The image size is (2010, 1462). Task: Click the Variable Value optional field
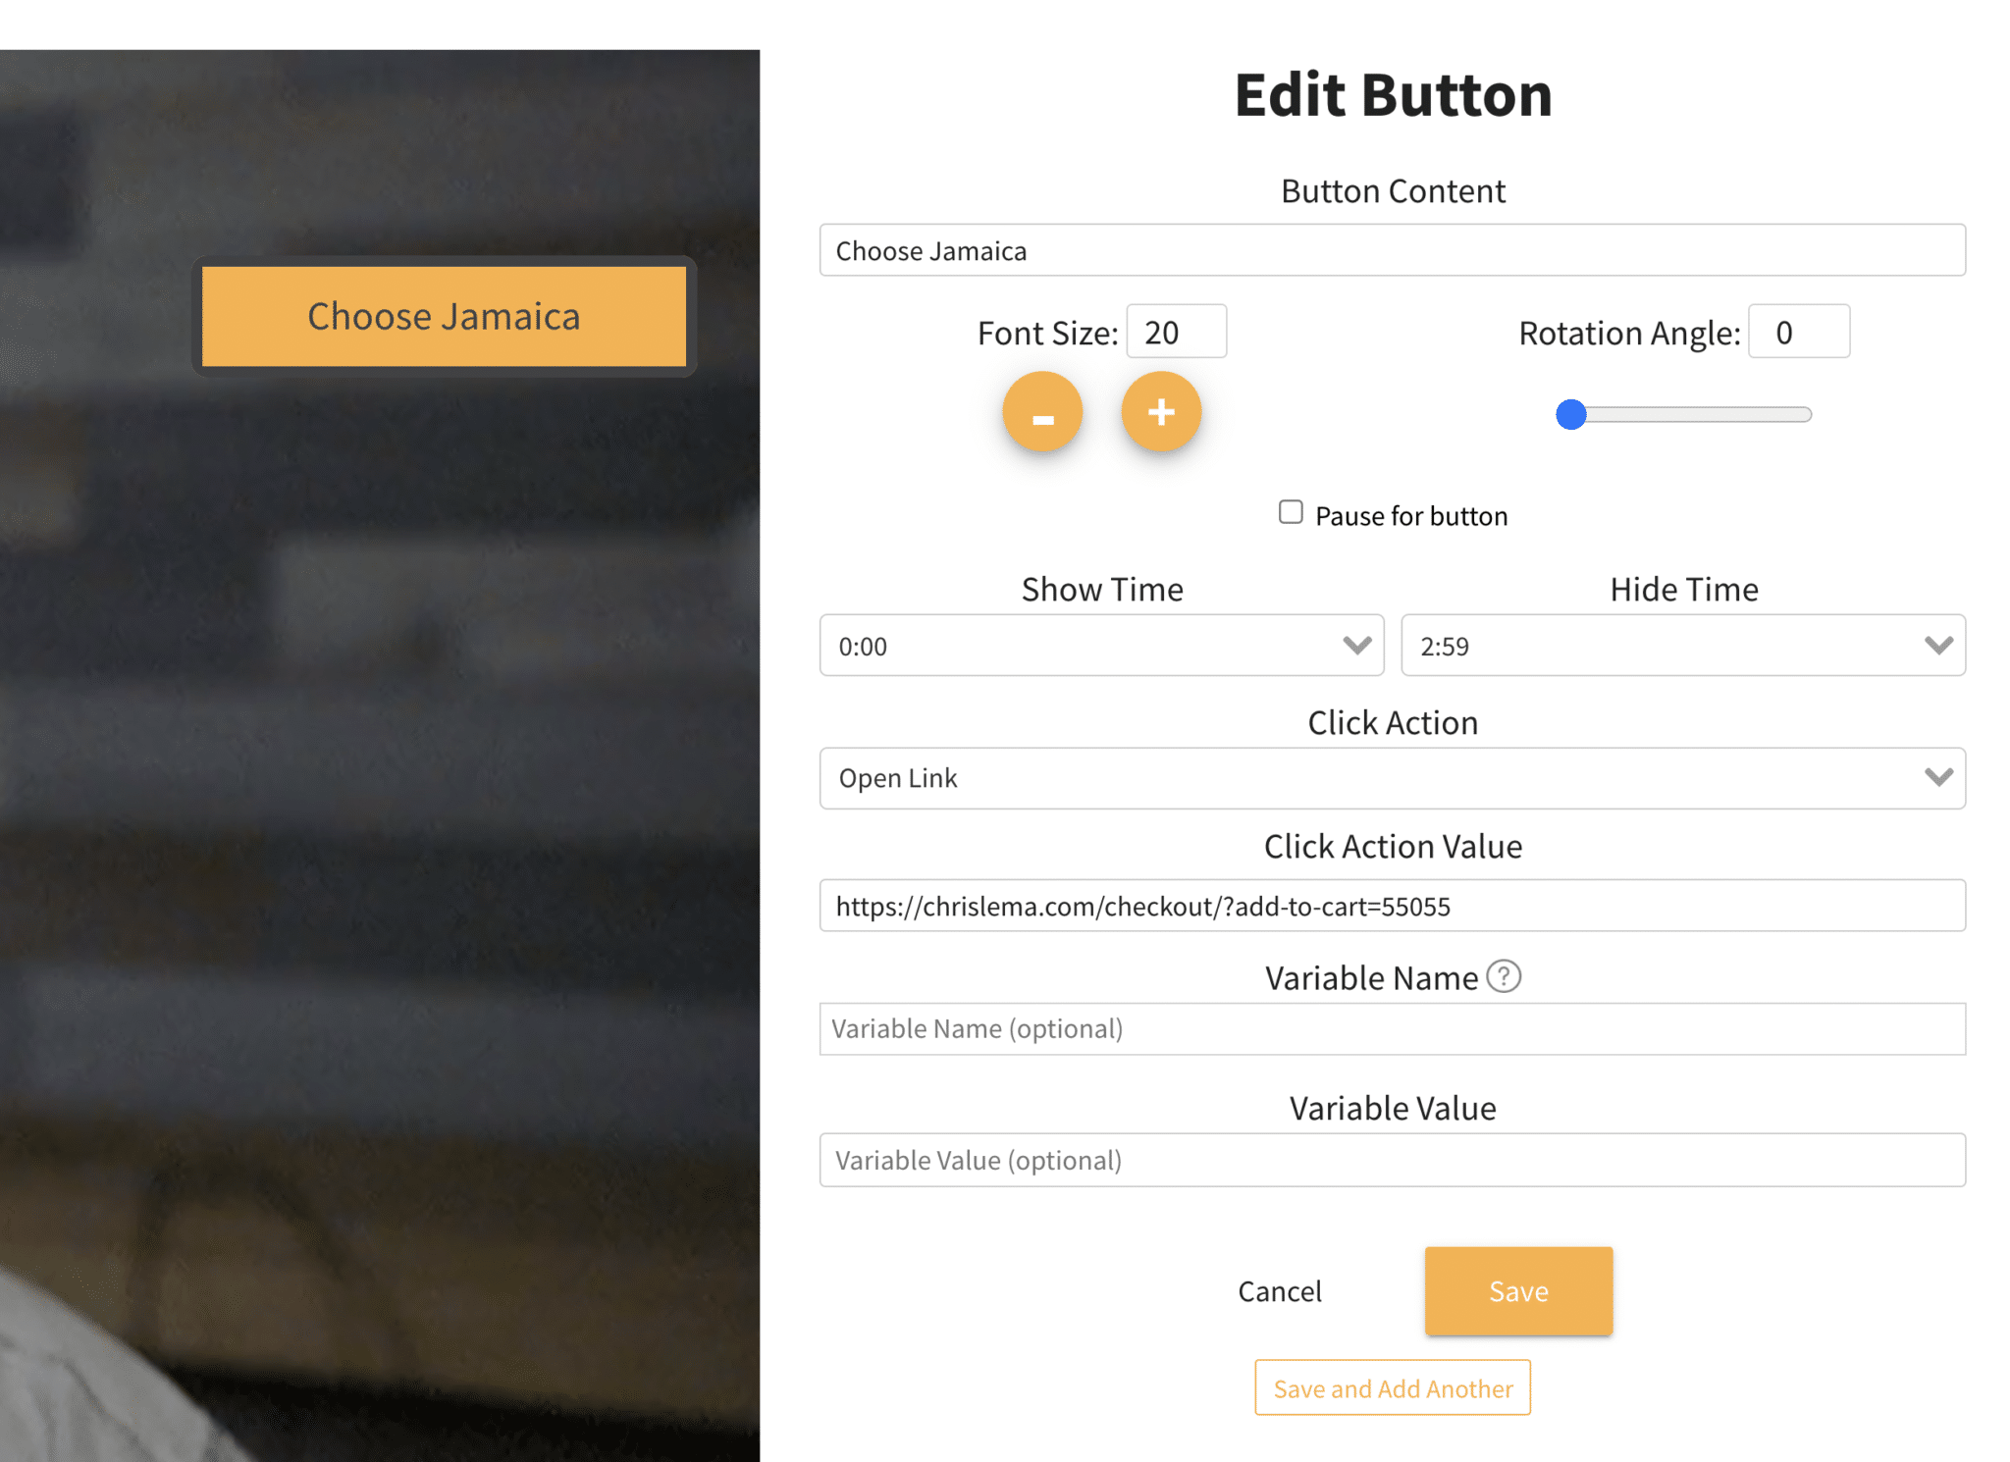[x=1392, y=1160]
